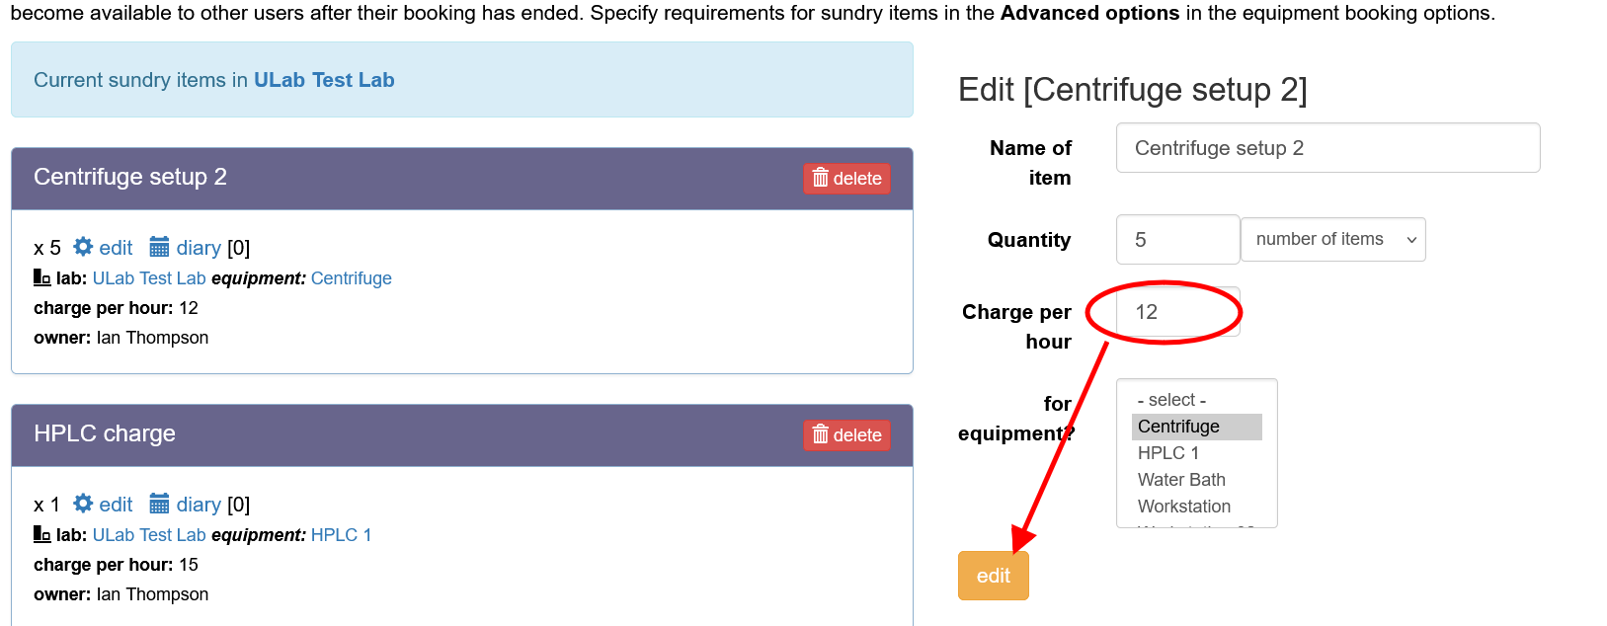
Task: Click the gear icon for HPLC charge
Action: (x=83, y=504)
